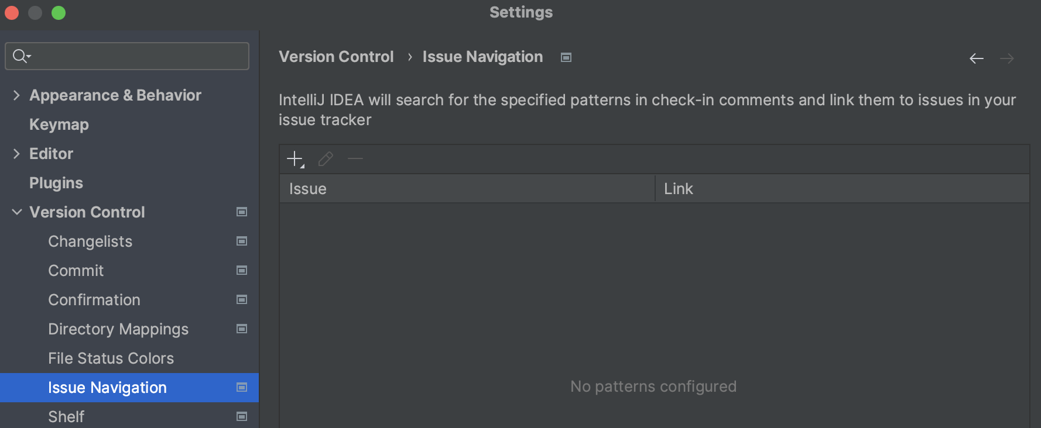Click the search magnifier in the settings search field

point(20,56)
